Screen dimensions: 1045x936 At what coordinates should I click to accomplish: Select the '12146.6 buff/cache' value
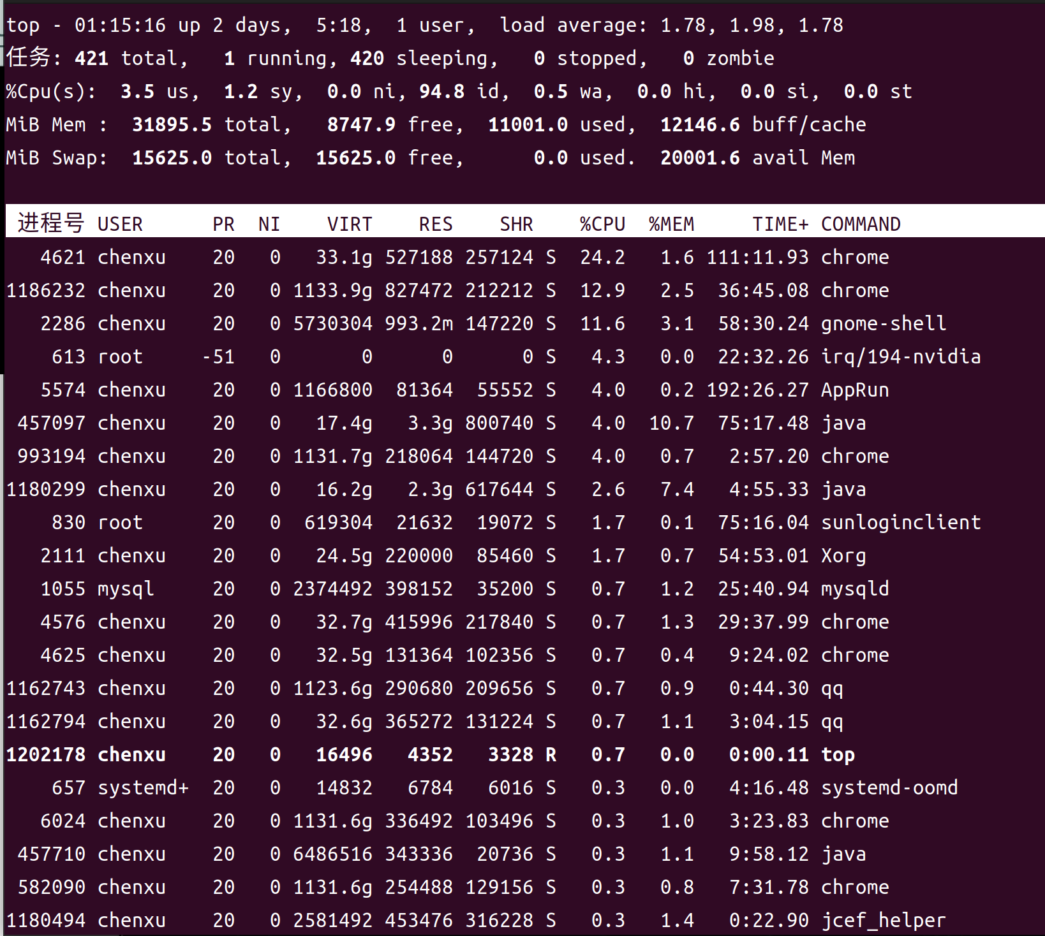click(x=763, y=124)
